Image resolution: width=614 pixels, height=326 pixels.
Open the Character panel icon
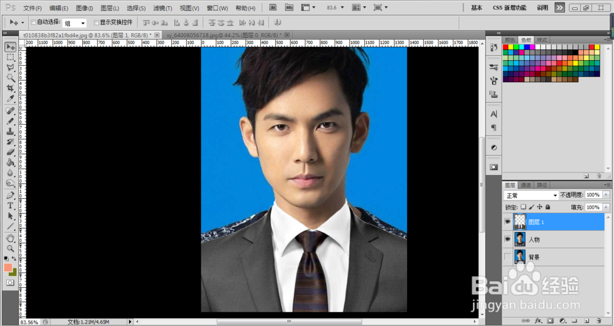494,114
